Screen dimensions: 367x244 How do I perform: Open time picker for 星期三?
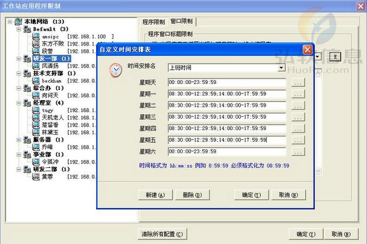[298, 117]
